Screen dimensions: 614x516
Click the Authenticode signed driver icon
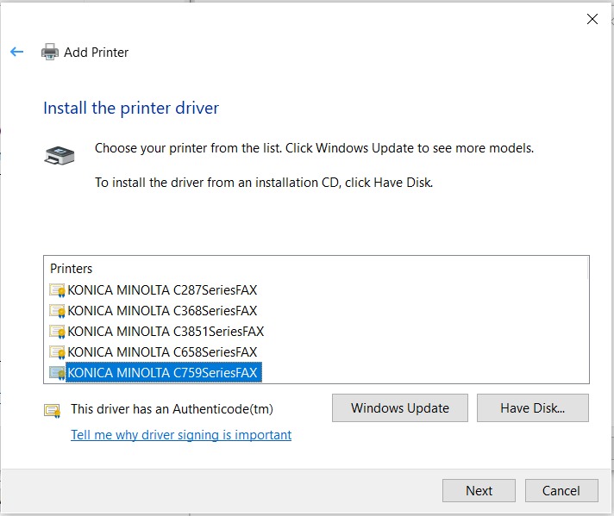[53, 410]
